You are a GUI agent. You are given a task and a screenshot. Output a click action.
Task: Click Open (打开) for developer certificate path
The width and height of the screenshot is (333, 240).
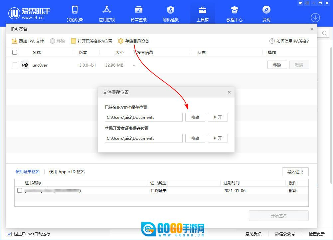coord(218,138)
